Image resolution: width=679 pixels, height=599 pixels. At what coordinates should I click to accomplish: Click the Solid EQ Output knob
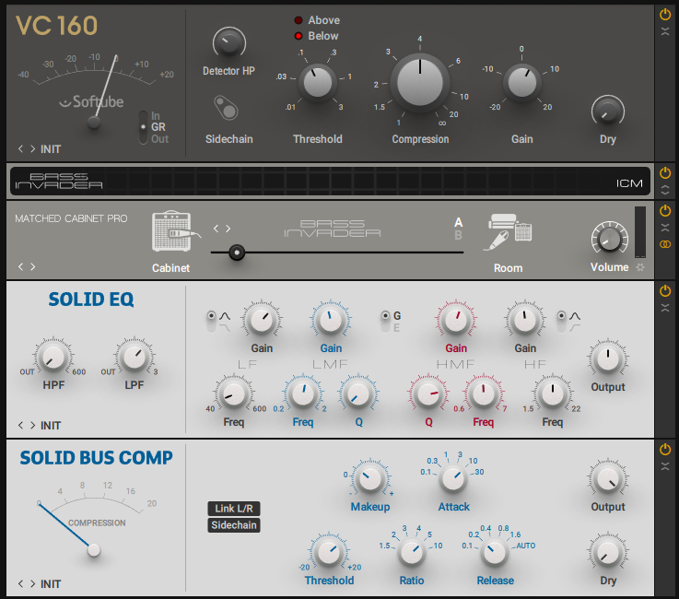point(607,359)
